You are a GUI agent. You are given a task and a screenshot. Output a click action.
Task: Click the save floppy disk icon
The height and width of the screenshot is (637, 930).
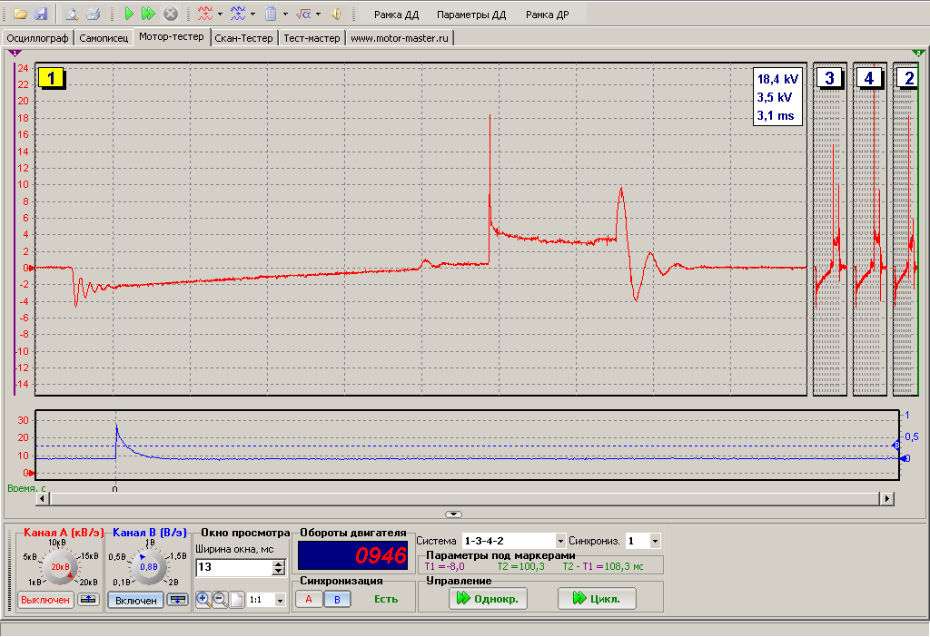[40, 15]
